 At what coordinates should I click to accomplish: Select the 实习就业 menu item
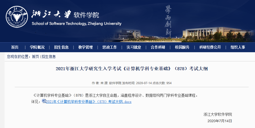(x=134, y=47)
